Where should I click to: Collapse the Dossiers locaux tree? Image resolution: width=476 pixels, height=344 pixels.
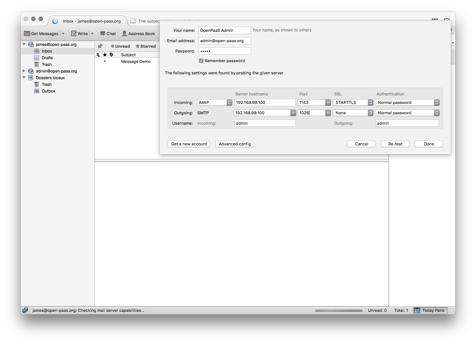(24, 78)
